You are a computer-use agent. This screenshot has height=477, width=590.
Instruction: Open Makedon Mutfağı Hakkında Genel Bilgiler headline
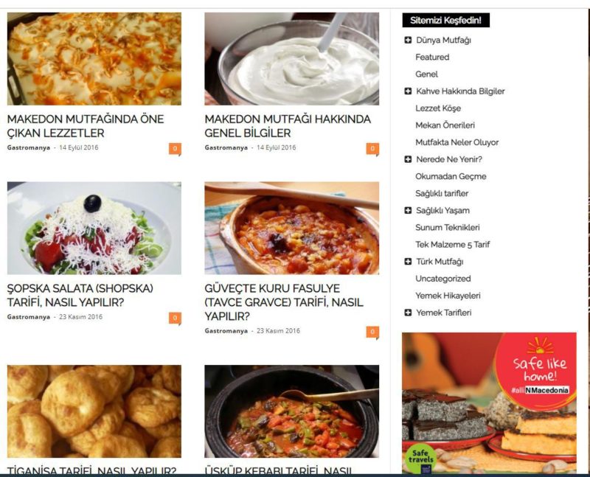tap(288, 126)
